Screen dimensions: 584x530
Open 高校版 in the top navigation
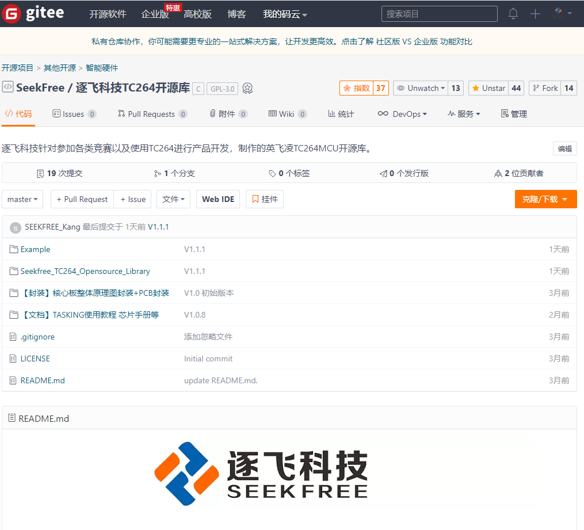tap(197, 14)
